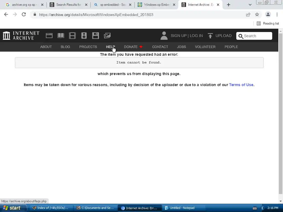Open the Audio speaker icon
Image resolution: width=283 pixels, height=212 pixels.
(84, 36)
